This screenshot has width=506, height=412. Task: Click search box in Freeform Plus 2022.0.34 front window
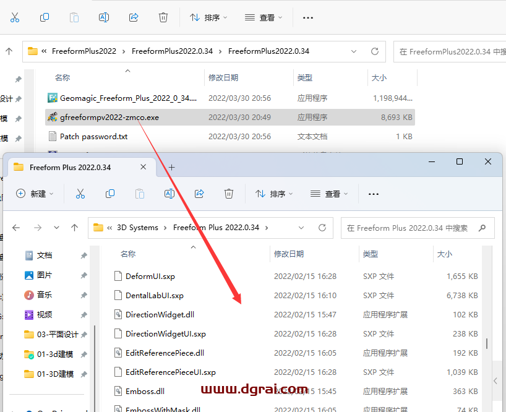(418, 228)
